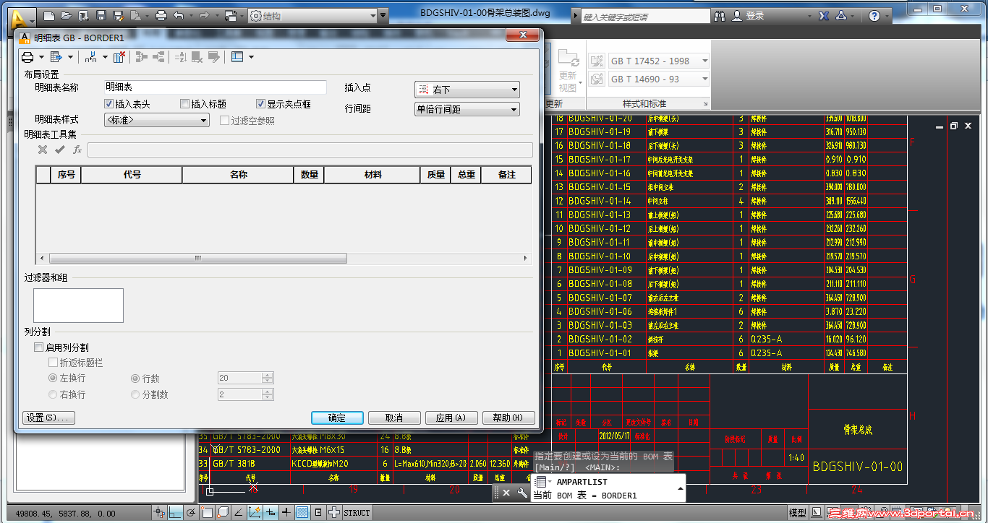Click the delete column icon with red X
Viewport: 988px width, 523px height.
pyautogui.click(x=119, y=57)
